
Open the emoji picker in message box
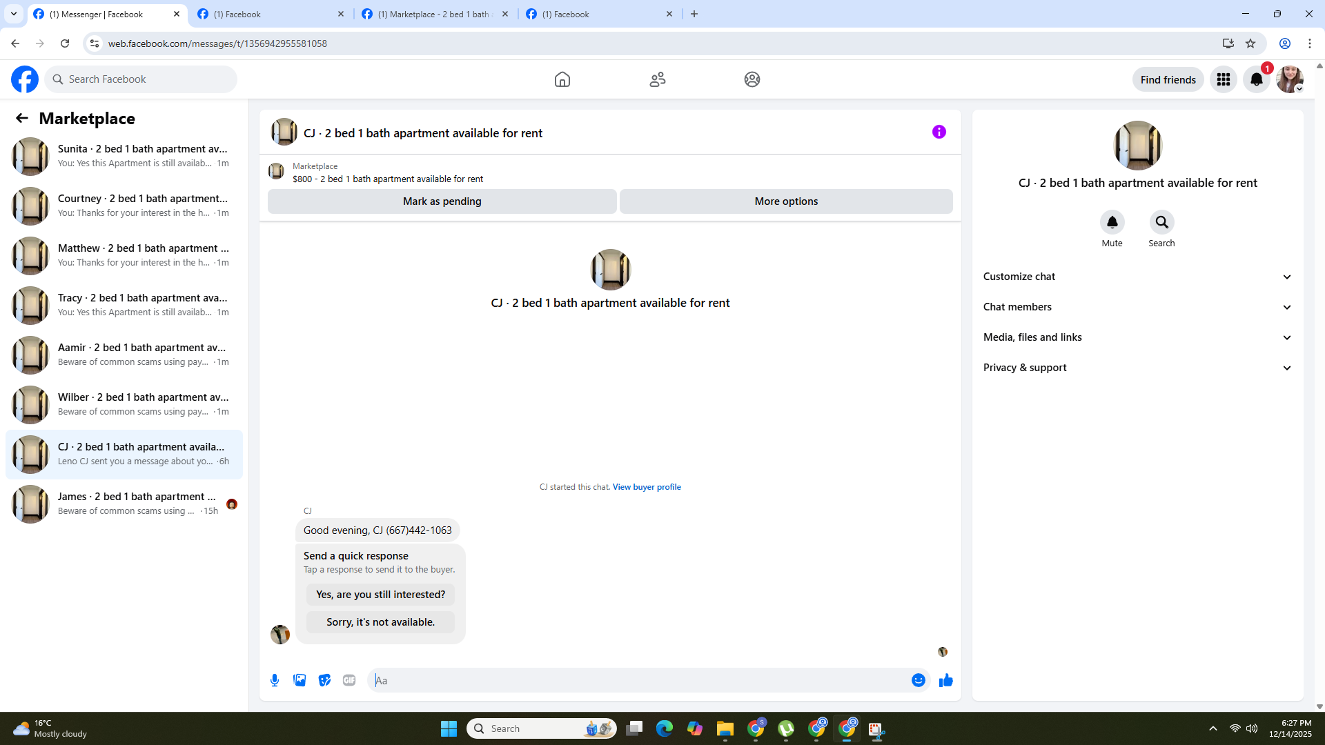[918, 680]
